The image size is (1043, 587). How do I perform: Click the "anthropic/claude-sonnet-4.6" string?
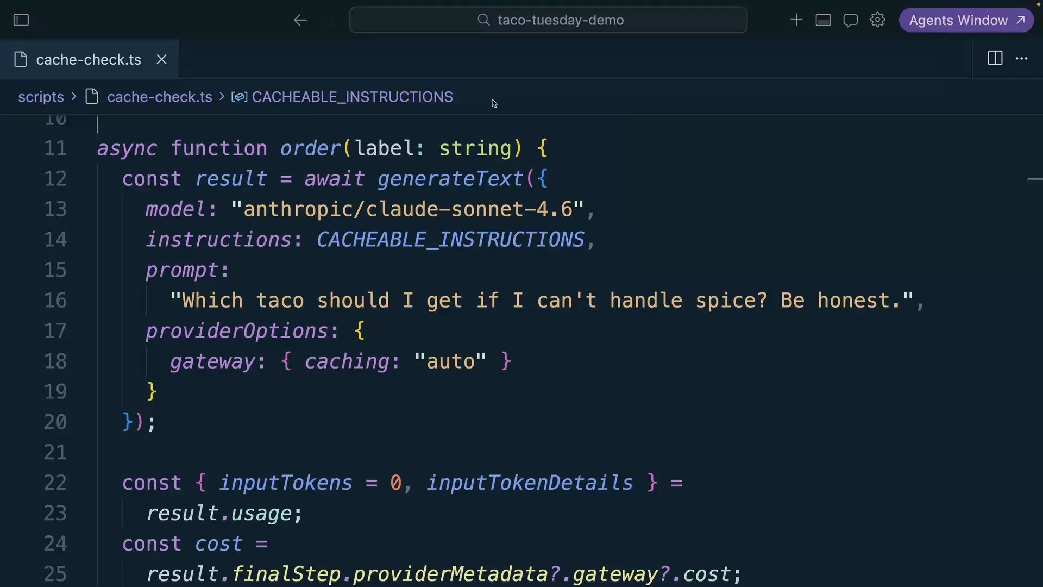click(x=407, y=209)
